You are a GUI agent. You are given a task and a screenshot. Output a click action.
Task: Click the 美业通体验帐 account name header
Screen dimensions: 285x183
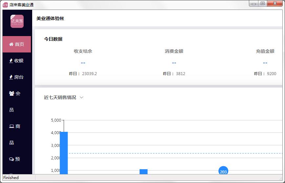pos(50,18)
